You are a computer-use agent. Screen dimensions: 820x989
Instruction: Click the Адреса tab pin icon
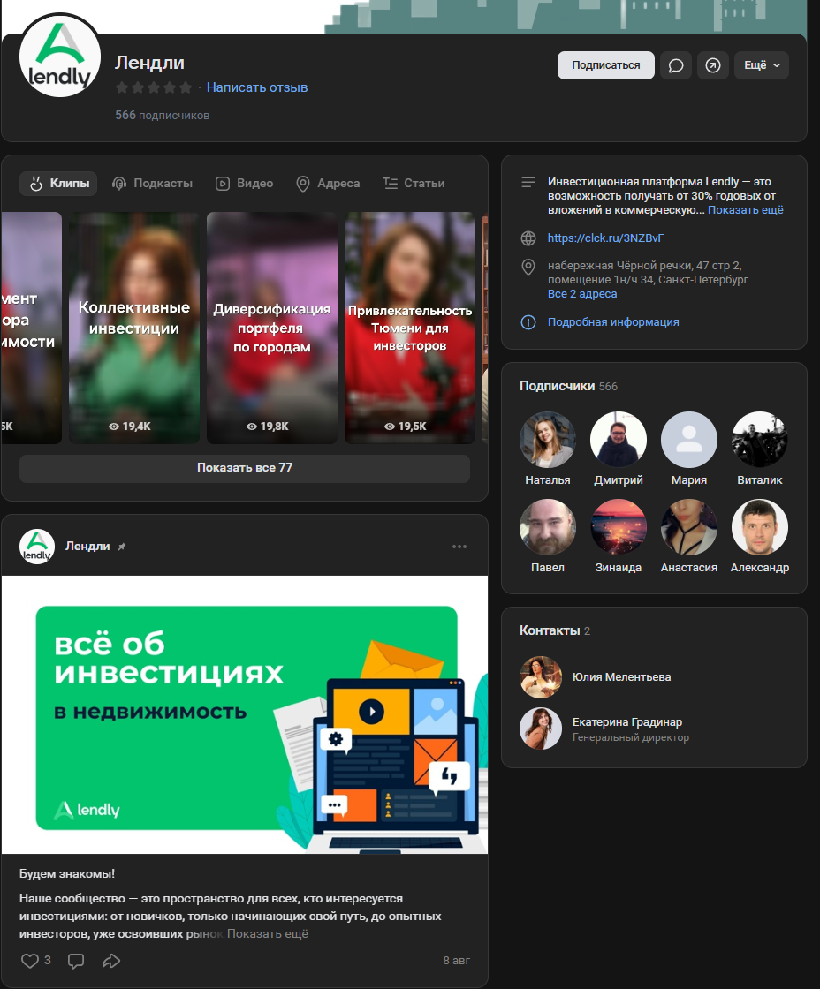[303, 184]
